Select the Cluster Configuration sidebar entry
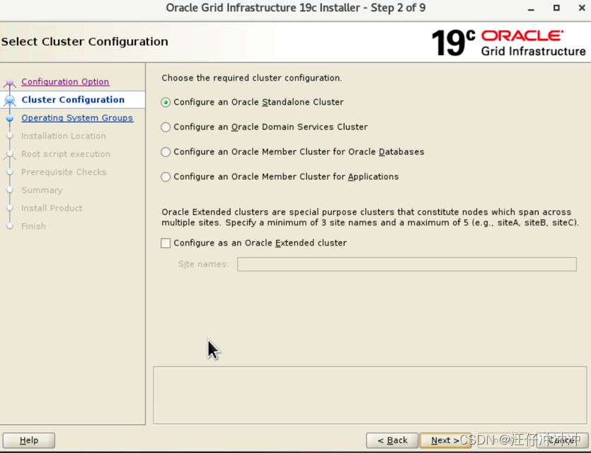Image resolution: width=591 pixels, height=453 pixels. [x=73, y=99]
